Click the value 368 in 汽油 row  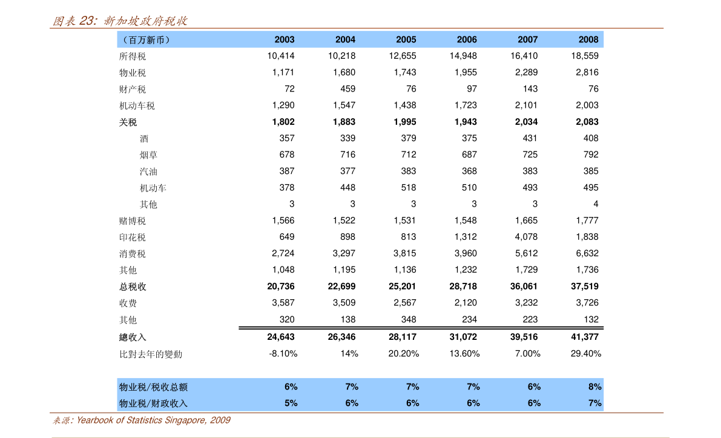click(469, 171)
